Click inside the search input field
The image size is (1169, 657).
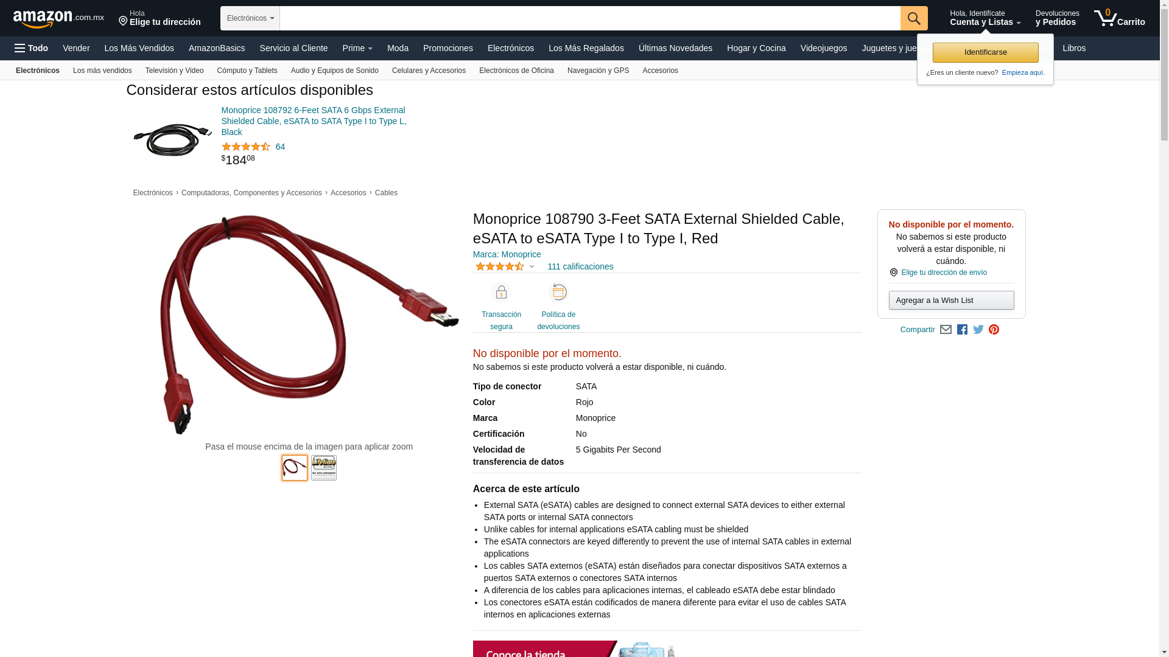[590, 18]
